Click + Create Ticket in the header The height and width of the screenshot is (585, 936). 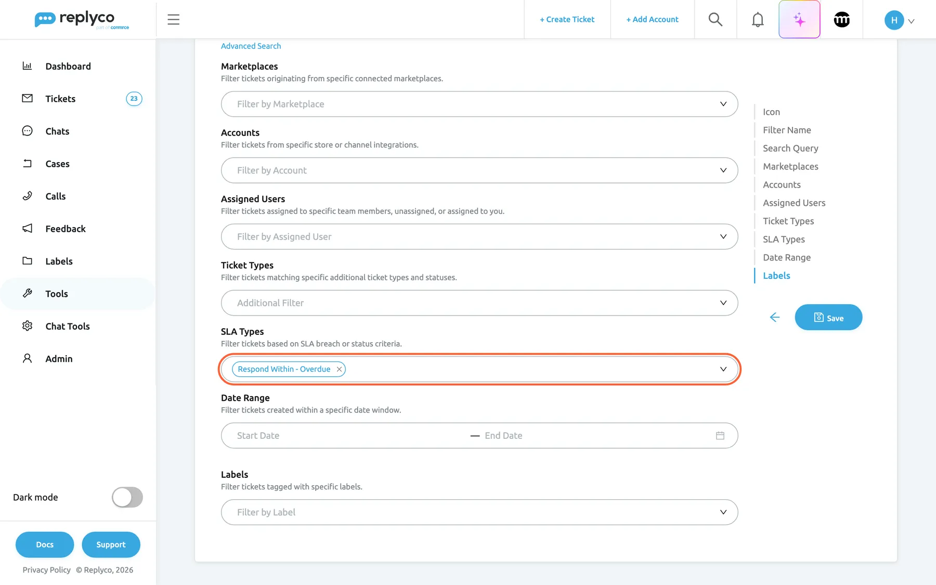pyautogui.click(x=567, y=19)
